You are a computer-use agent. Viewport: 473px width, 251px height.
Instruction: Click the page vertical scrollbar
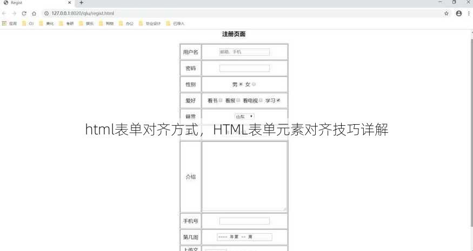471,133
